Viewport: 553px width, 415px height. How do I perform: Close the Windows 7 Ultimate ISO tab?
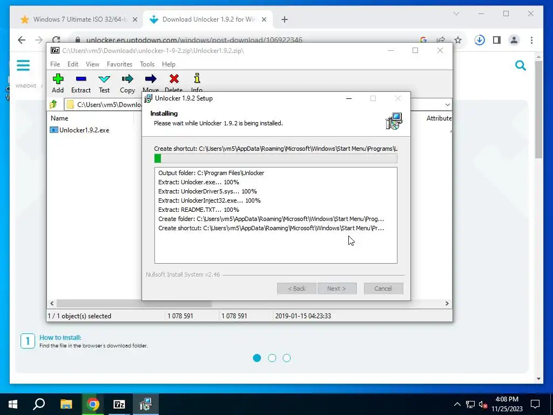pyautogui.click(x=134, y=20)
